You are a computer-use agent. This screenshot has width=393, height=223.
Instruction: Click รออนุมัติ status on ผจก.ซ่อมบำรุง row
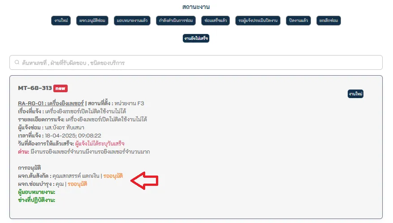tap(78, 184)
